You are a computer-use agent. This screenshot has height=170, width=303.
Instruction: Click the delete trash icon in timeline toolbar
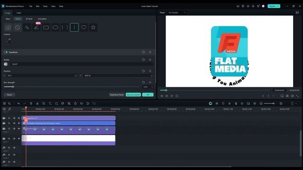(31, 103)
